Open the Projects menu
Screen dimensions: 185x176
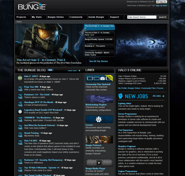pyautogui.click(x=21, y=17)
